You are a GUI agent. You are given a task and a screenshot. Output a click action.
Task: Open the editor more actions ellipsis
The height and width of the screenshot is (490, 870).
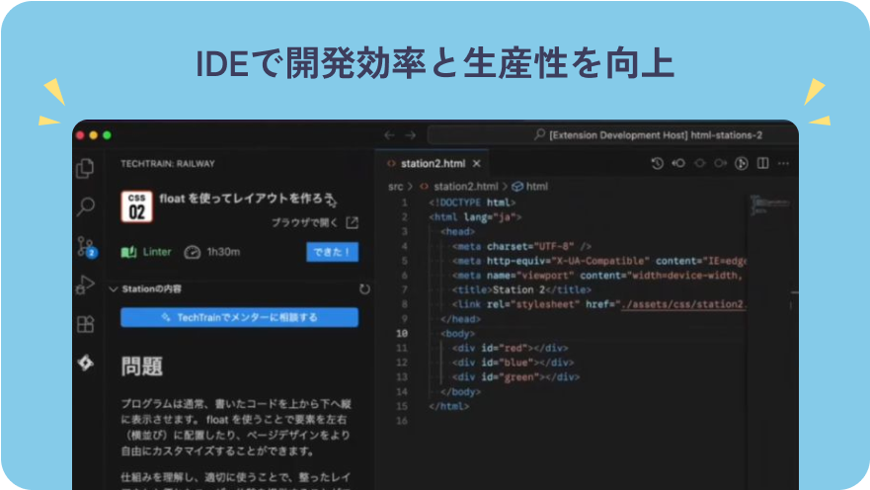(x=781, y=164)
